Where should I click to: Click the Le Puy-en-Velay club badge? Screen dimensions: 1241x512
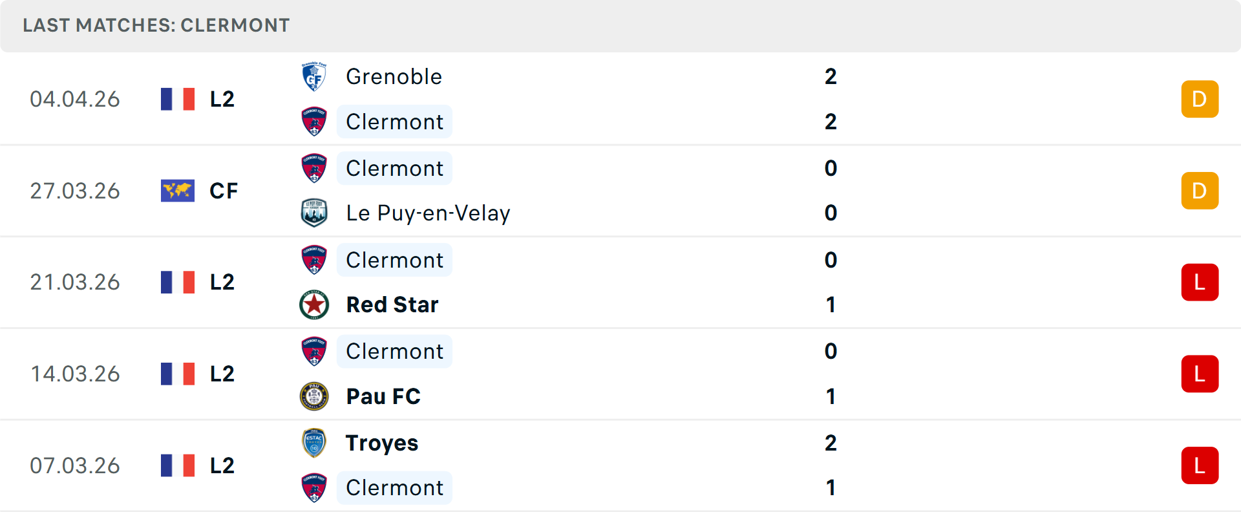(x=314, y=213)
